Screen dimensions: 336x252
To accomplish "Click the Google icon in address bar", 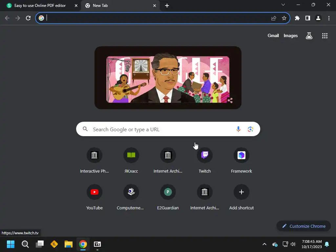I will [41, 18].
